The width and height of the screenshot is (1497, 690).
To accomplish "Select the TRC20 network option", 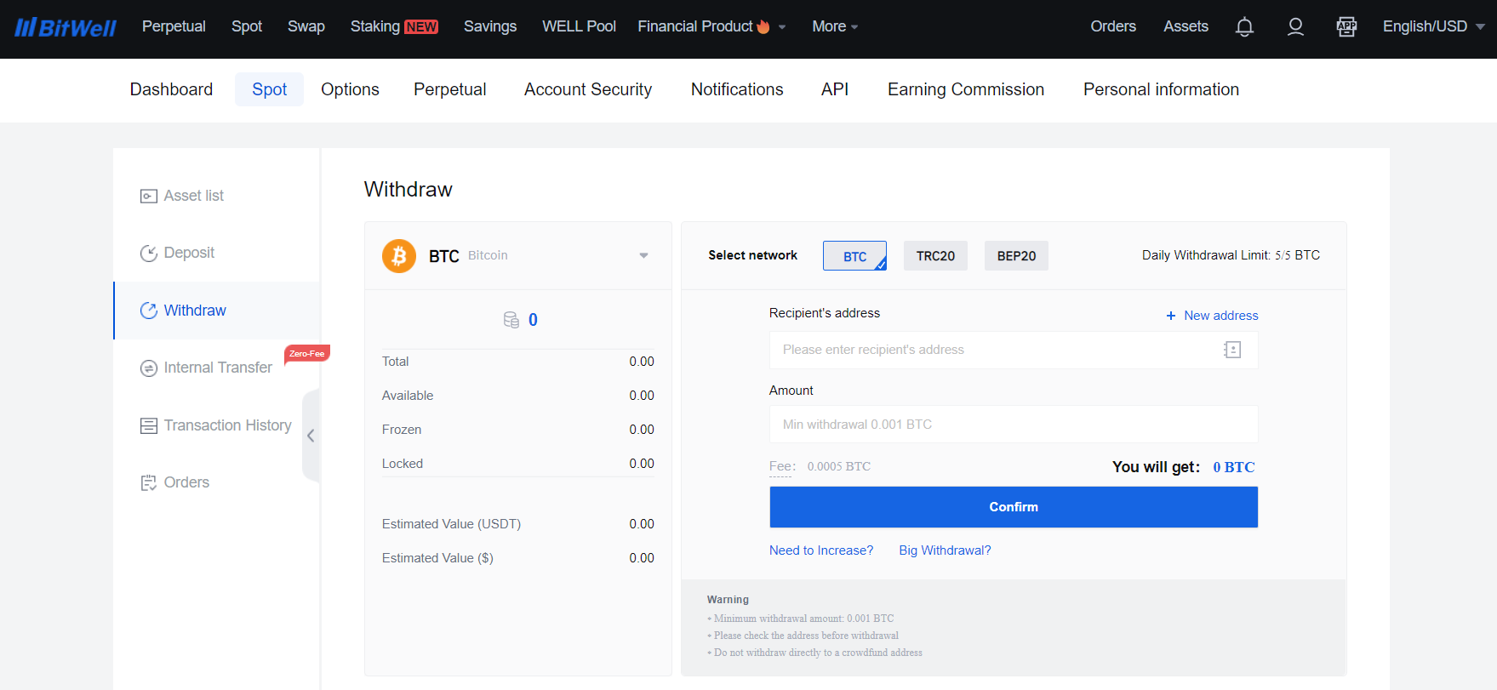I will 935,256.
